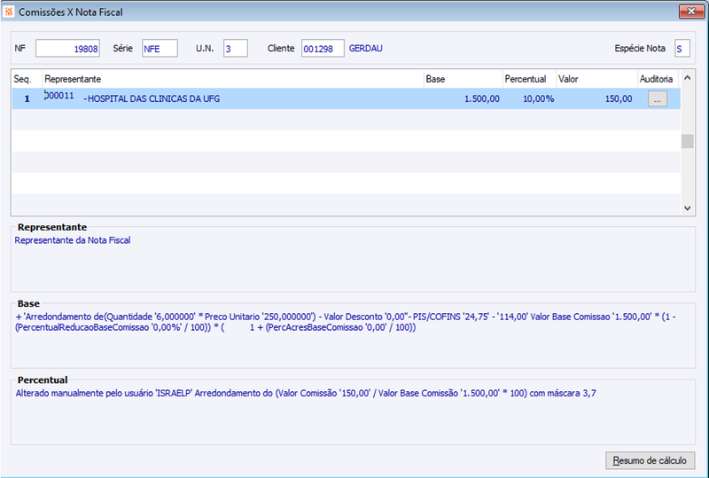Click the text Representante da Nota Fiscal
The height and width of the screenshot is (478, 709).
[73, 240]
